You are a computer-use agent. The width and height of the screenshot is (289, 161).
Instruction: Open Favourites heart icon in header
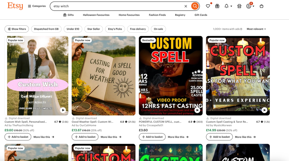[x=208, y=6]
